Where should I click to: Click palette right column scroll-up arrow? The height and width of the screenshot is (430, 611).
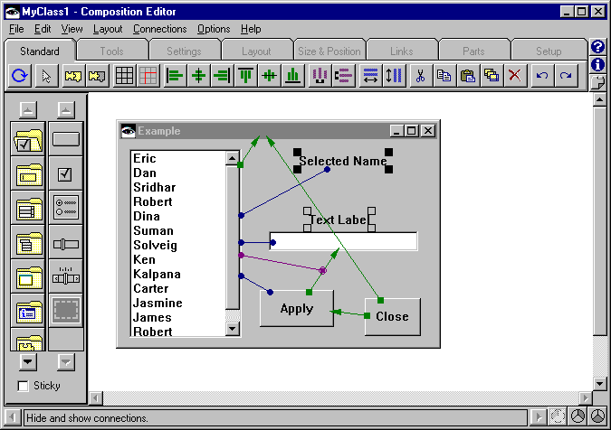66,110
